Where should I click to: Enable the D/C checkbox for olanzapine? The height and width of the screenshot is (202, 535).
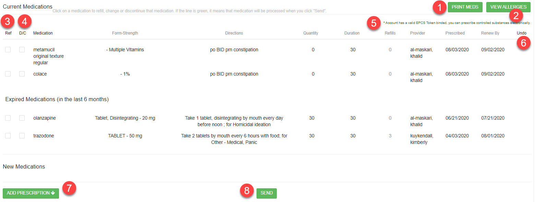point(22,118)
